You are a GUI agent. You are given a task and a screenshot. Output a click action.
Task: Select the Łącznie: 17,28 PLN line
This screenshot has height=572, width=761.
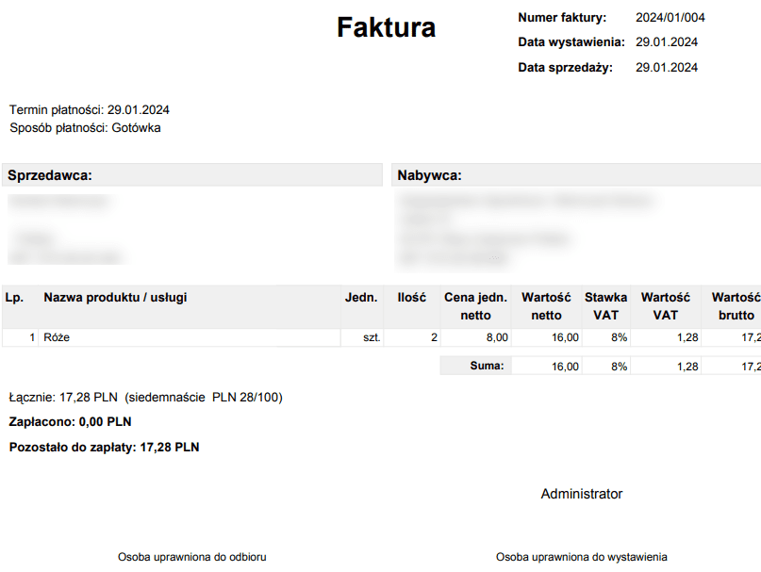(145, 398)
